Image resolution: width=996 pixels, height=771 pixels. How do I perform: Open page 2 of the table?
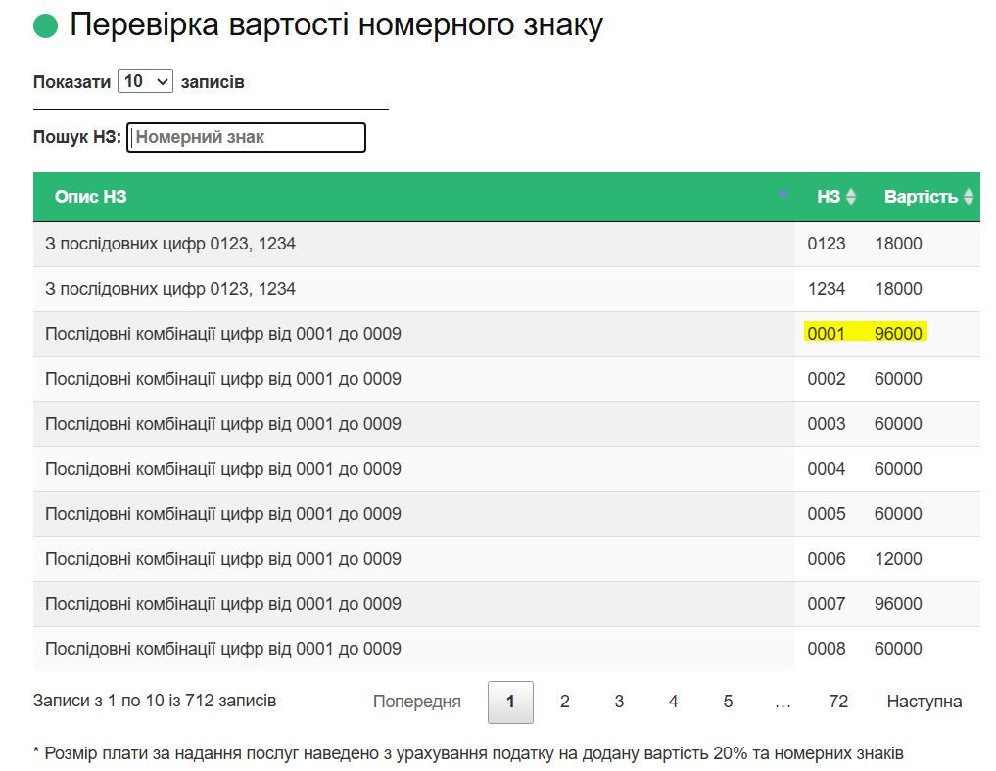pos(564,702)
